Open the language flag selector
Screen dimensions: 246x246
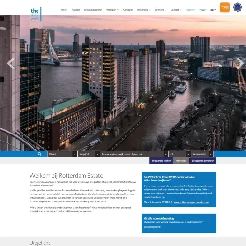tap(213, 10)
